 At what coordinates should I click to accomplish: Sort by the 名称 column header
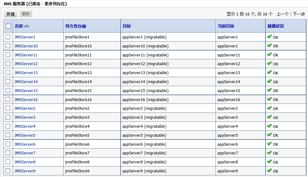coord(19,26)
